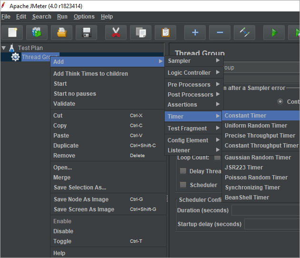Expand the Test Fragment submenu
This screenshot has width=300, height=258.
(x=193, y=128)
